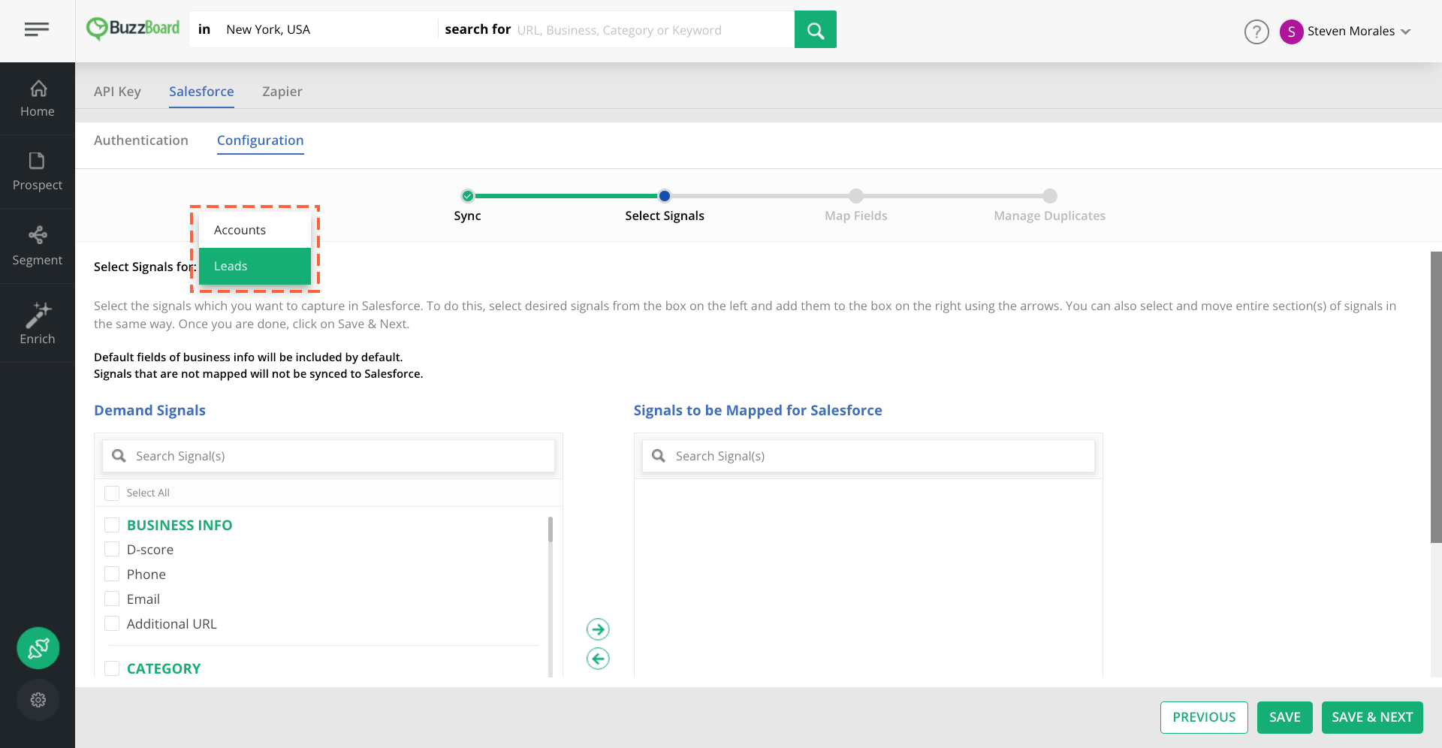1442x748 pixels.
Task: Click the URL, Business, Category or Keyword field
Action: (652, 30)
